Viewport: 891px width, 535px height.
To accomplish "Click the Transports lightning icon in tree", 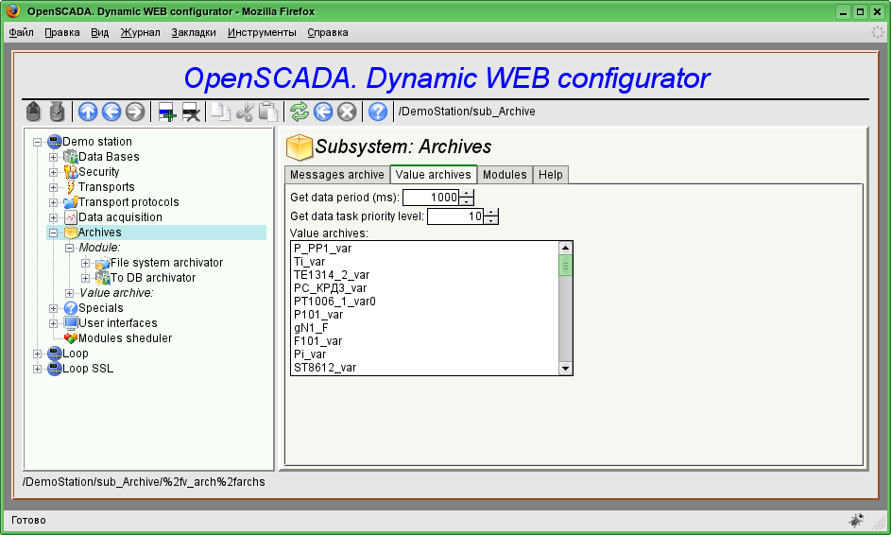I will [x=71, y=186].
